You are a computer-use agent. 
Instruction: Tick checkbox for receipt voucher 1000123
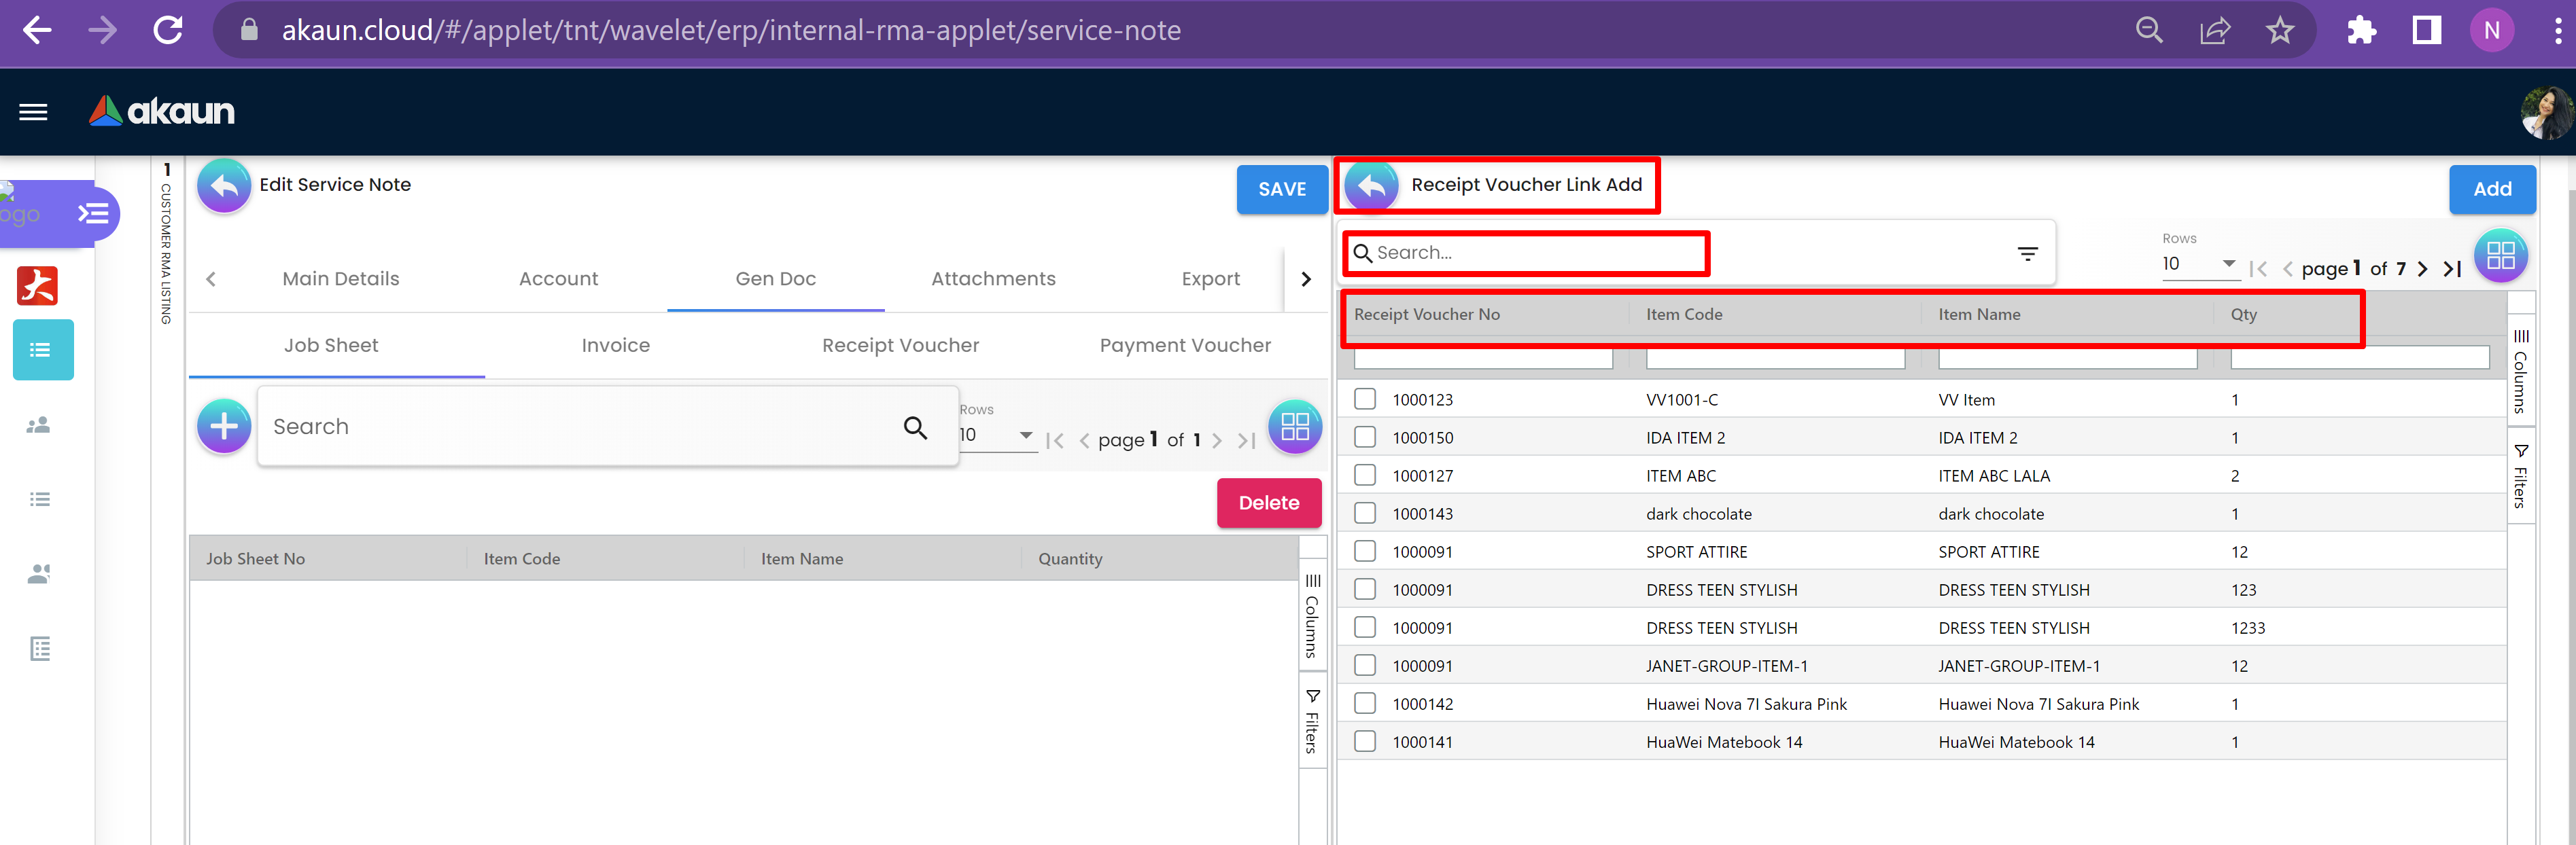[1364, 399]
